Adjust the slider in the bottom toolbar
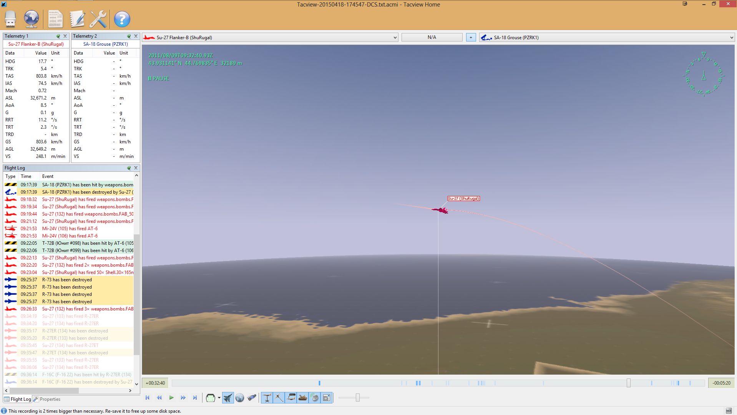Image resolution: width=737 pixels, height=415 pixels. [x=357, y=398]
